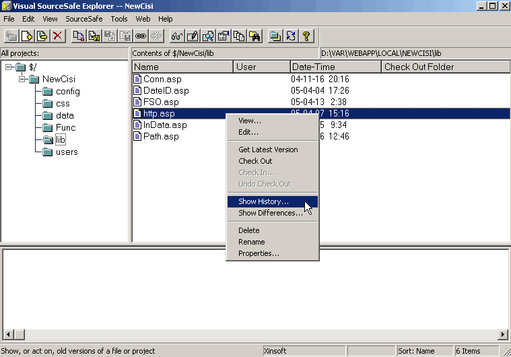The width and height of the screenshot is (511, 357).
Task: Choose Edit... from the context menu
Action: tap(273, 132)
